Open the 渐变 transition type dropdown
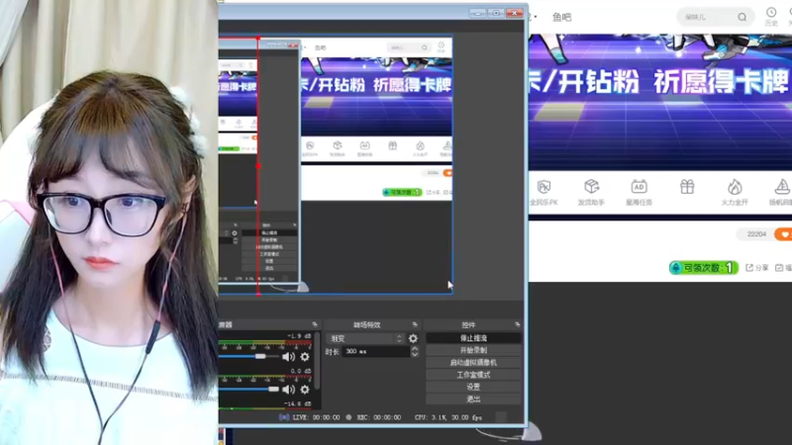The height and width of the screenshot is (445, 792). [x=365, y=338]
